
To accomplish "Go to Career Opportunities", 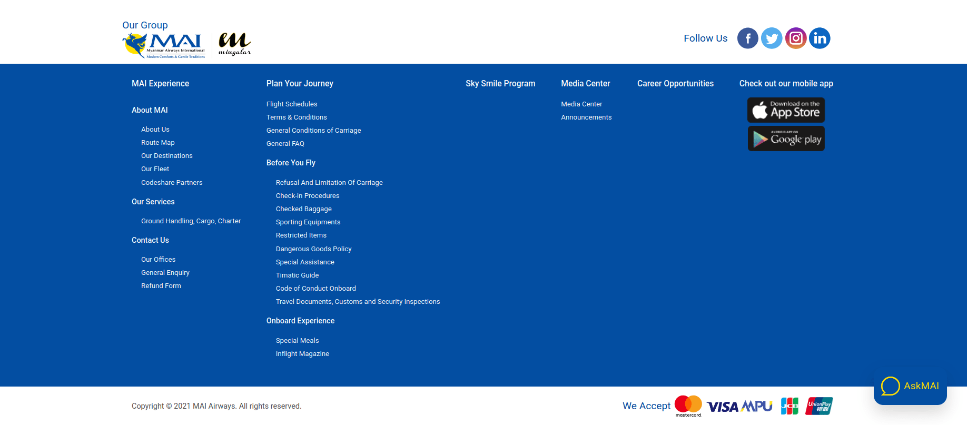I will click(x=675, y=84).
